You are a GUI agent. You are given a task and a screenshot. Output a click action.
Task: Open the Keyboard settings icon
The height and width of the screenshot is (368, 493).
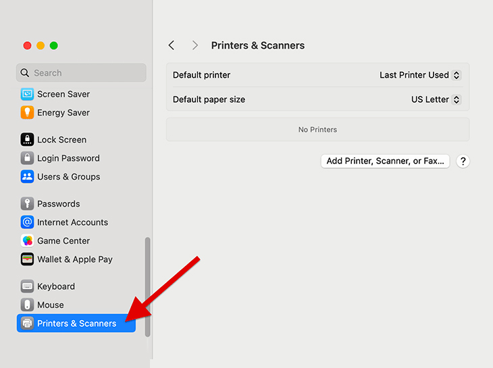tap(27, 286)
